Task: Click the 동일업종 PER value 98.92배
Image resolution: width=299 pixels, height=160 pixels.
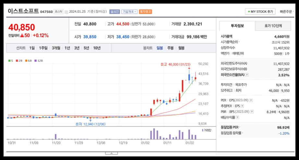Action: pyautogui.click(x=283, y=127)
